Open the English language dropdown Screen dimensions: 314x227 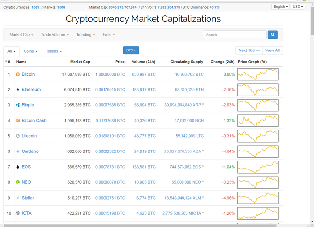click(x=281, y=7)
